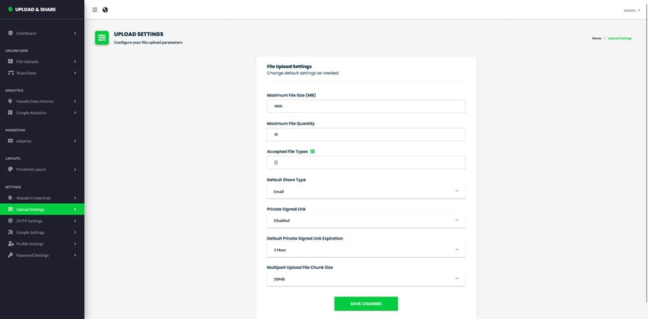Viewport: 648px width, 319px height.
Task: Click the info icon beside Accepted File Types
Action: tap(312, 151)
